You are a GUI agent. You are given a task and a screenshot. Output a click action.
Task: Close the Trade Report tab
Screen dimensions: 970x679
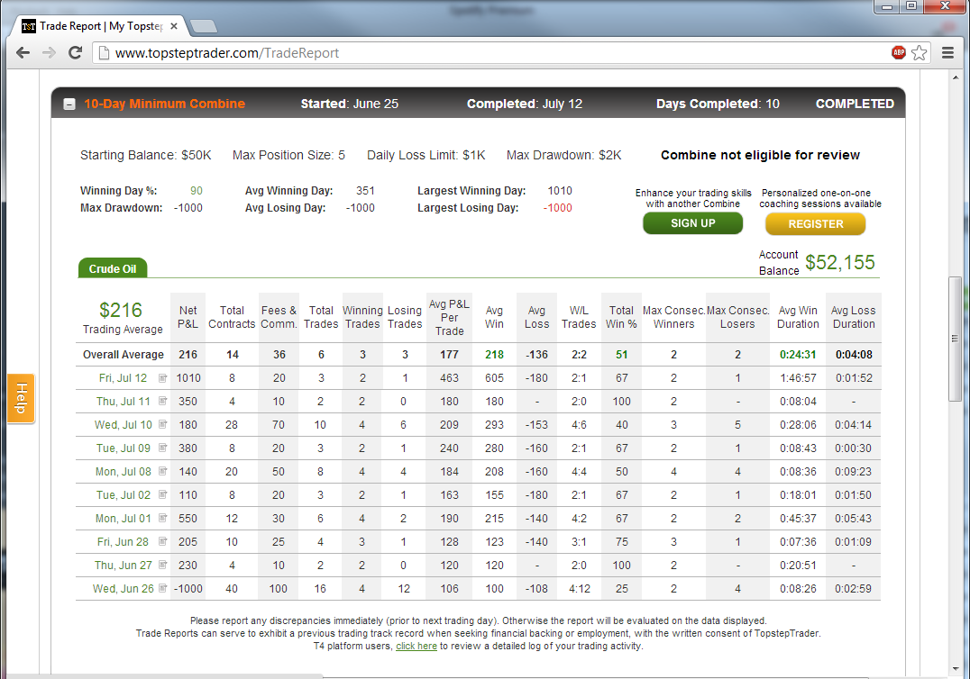pyautogui.click(x=174, y=26)
